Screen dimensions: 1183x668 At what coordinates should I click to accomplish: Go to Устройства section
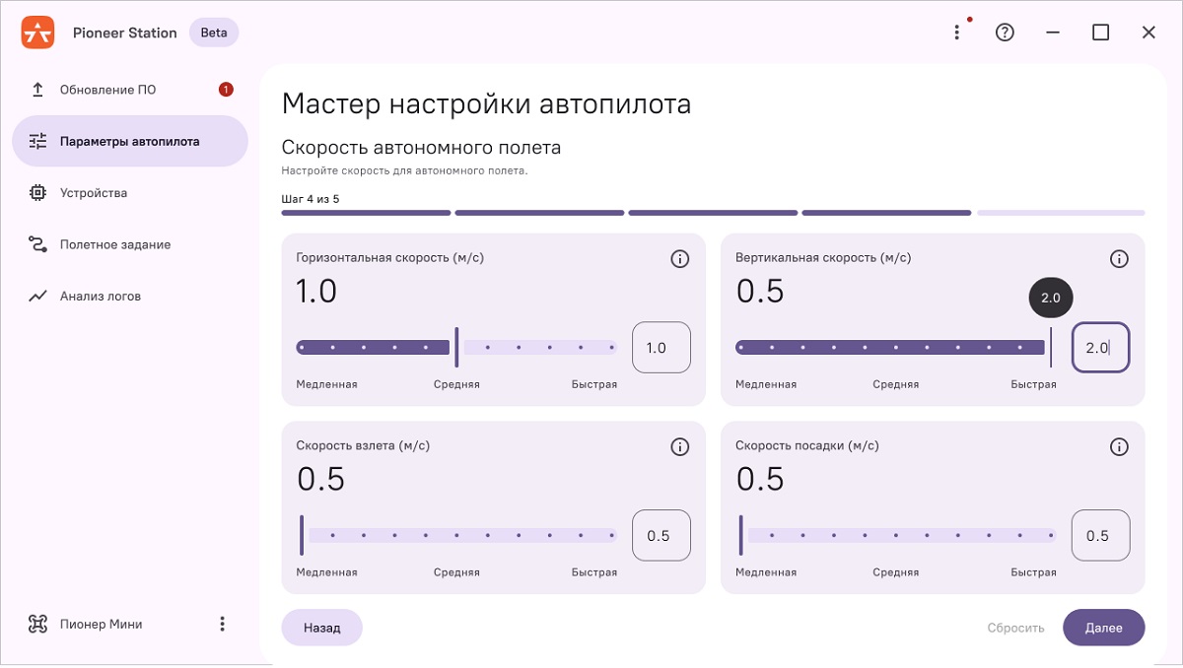94,193
